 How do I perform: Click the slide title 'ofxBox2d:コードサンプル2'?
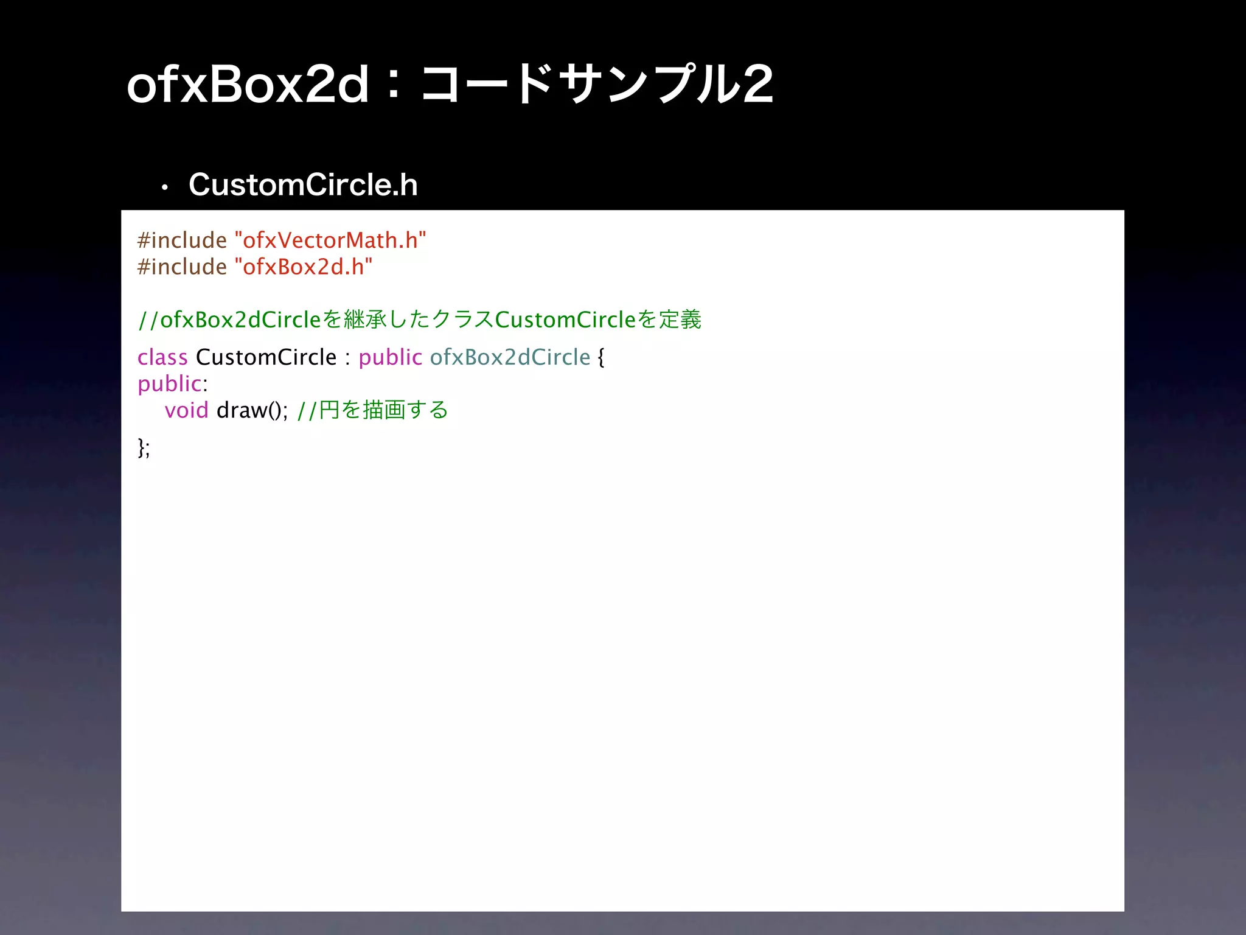(450, 84)
